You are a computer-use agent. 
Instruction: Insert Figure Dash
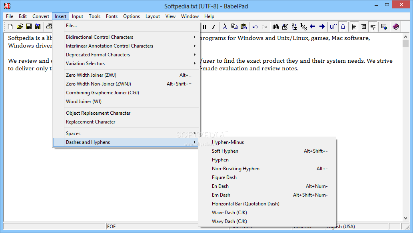point(267,177)
